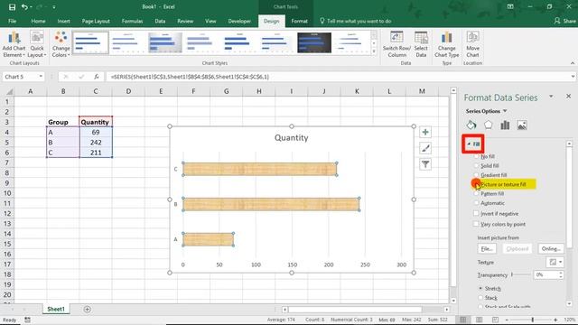
Task: Open Change Chart Type dialog
Action: click(446, 44)
